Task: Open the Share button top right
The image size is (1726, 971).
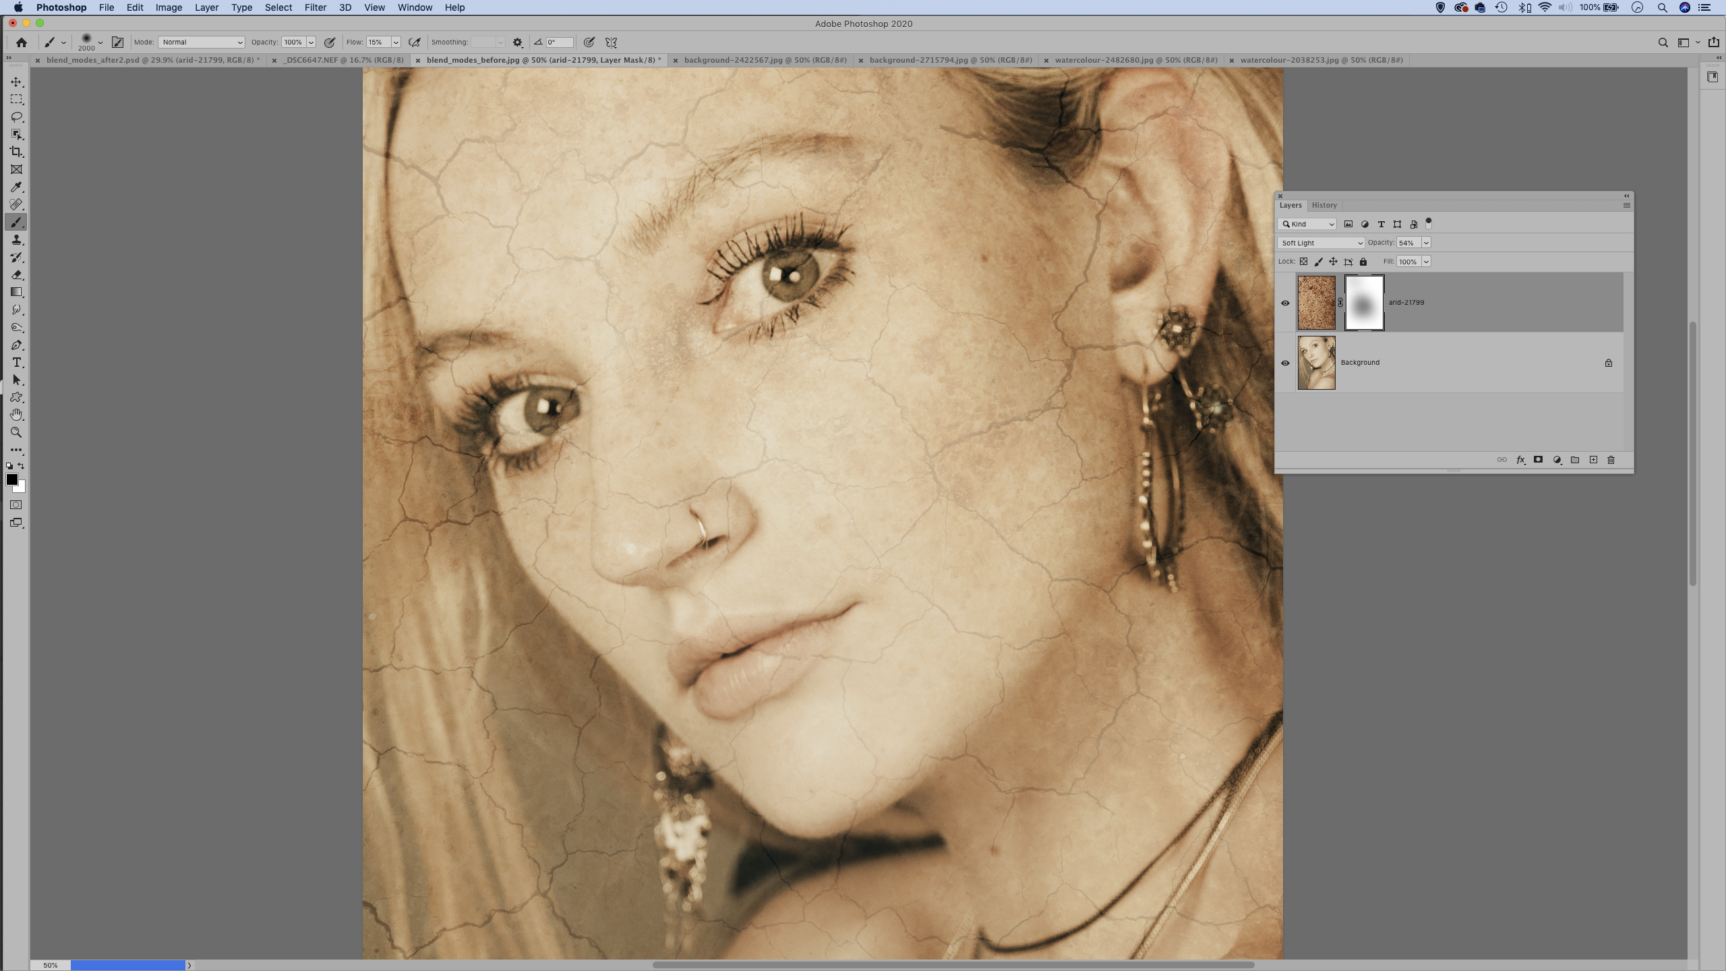Action: pyautogui.click(x=1713, y=42)
